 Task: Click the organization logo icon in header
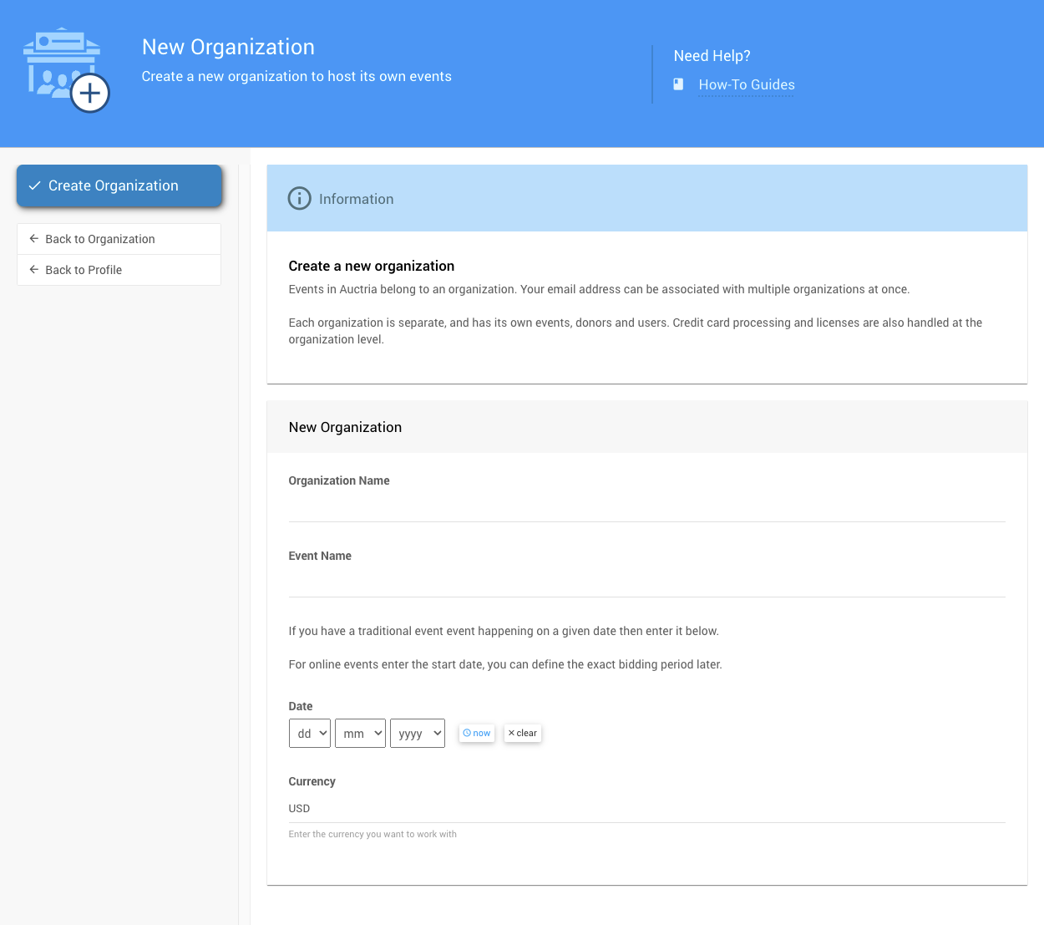tap(66, 70)
